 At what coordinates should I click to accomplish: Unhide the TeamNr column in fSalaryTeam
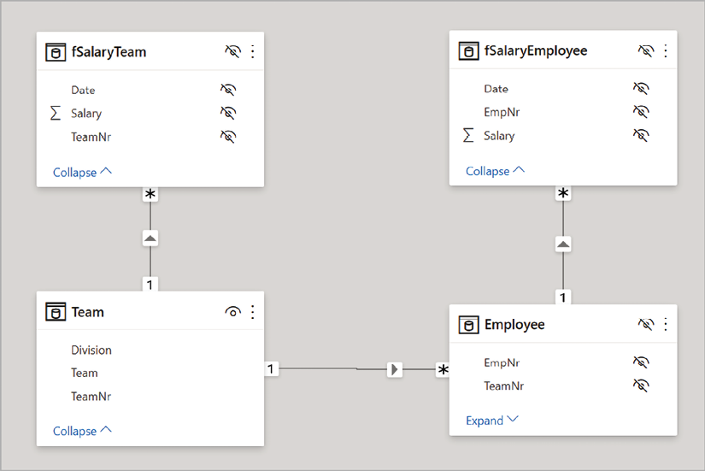click(228, 136)
